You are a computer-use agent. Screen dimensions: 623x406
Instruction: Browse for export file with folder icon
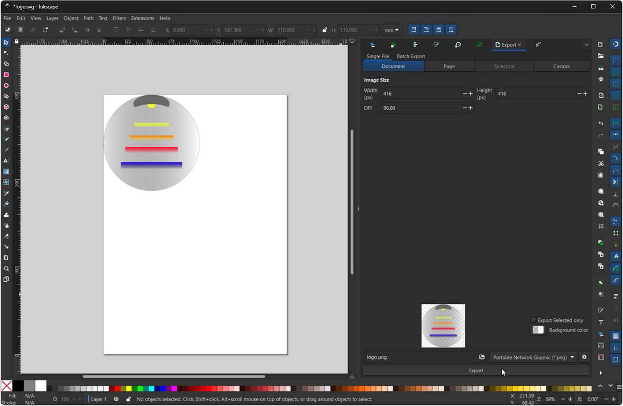(482, 357)
